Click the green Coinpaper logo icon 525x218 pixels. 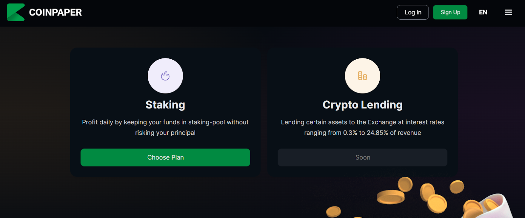[x=16, y=12]
